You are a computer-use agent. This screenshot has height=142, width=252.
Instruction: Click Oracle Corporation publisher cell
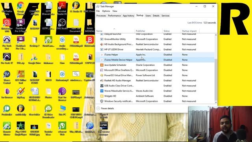pos(145,65)
